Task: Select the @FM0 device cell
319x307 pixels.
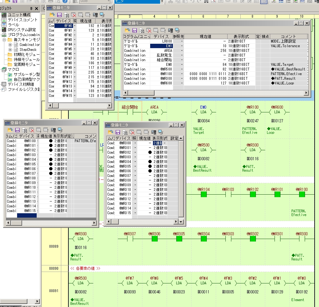Action: point(64,26)
